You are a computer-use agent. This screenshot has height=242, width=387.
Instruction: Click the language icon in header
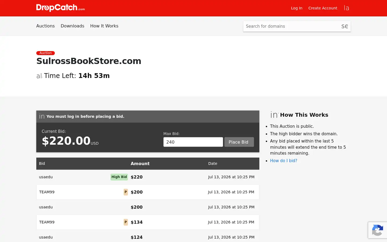pos(346,8)
